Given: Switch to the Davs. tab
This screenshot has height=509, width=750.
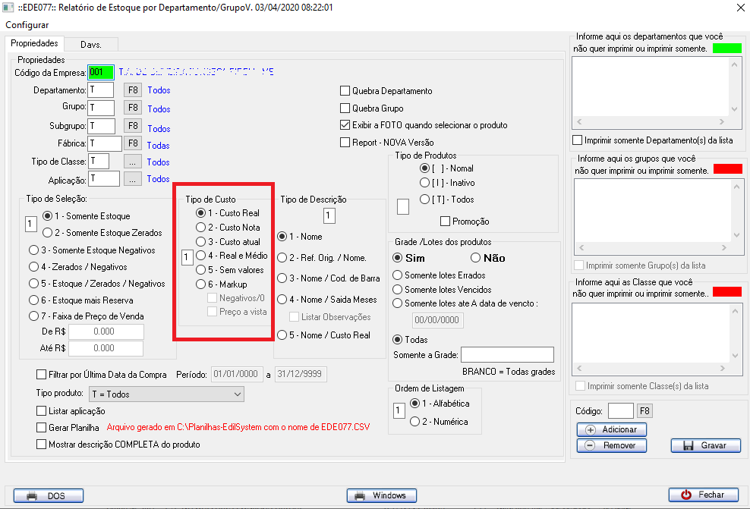Looking at the screenshot, I should (91, 44).
